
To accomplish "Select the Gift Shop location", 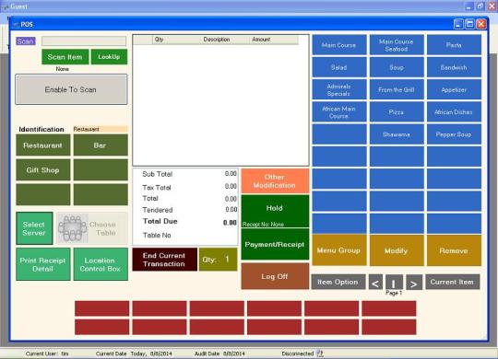I will click(x=43, y=170).
